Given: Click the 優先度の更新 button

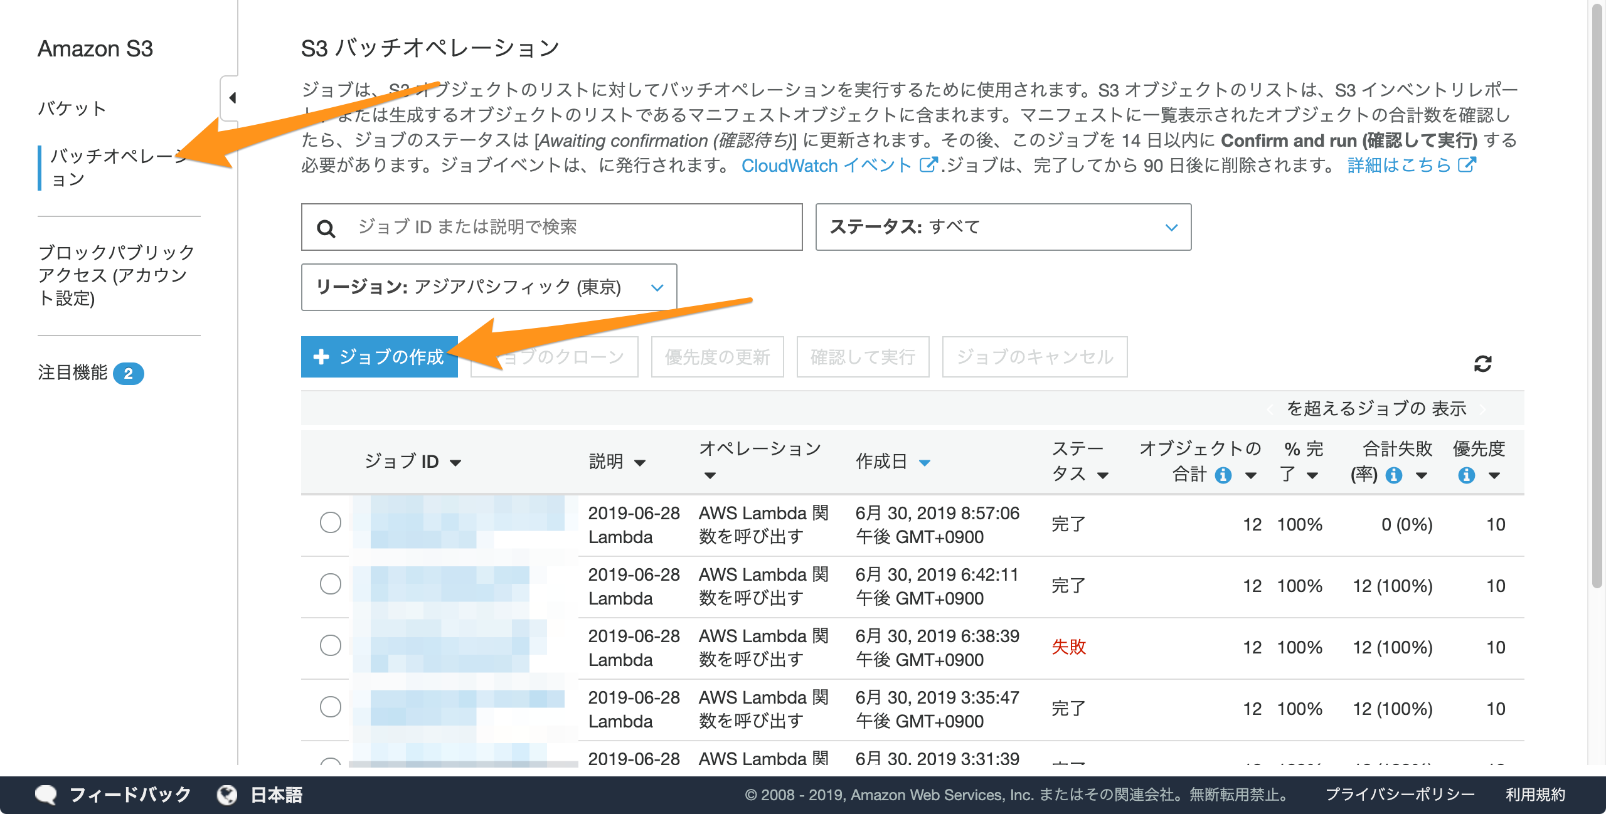Looking at the screenshot, I should (717, 357).
